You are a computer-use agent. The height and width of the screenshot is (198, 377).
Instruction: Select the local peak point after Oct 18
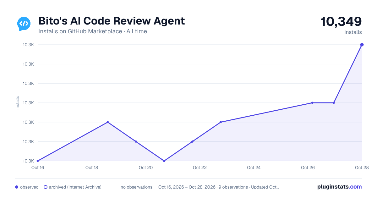pyautogui.click(x=108, y=122)
